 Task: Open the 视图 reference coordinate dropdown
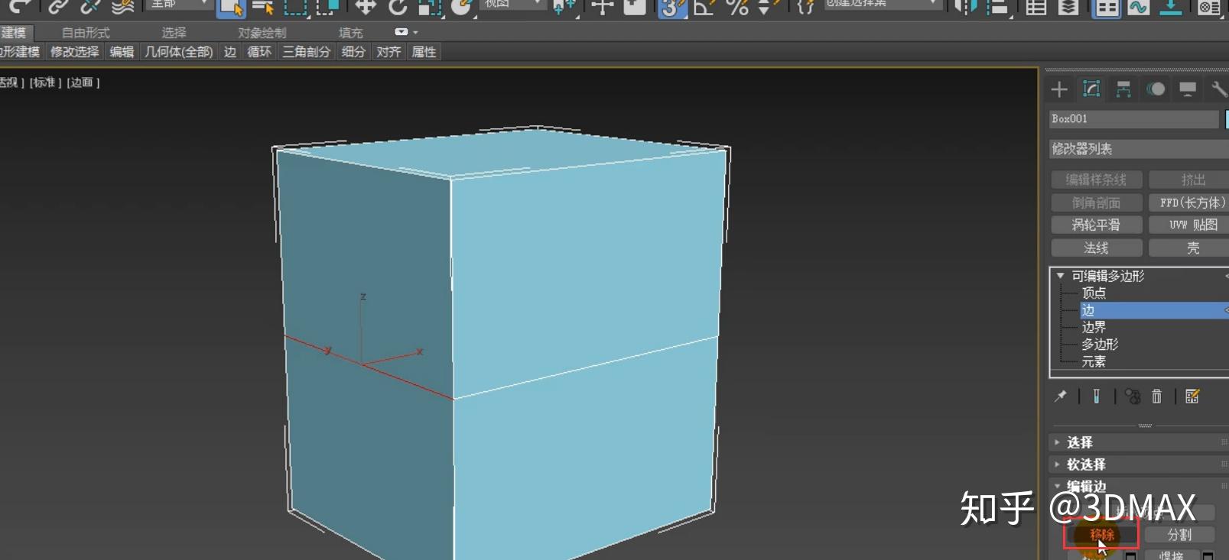(513, 4)
